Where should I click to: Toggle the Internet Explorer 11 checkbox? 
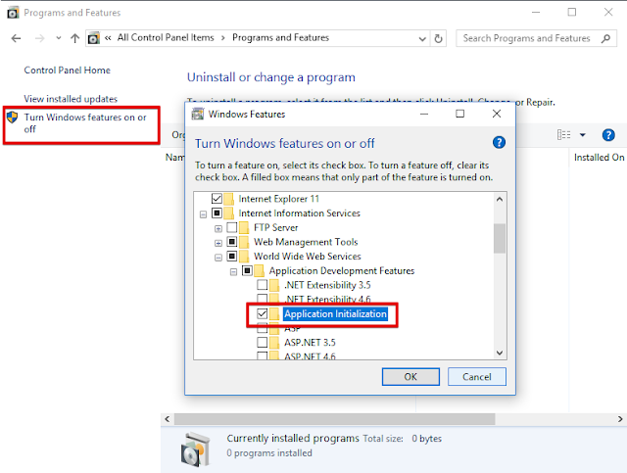pos(217,199)
